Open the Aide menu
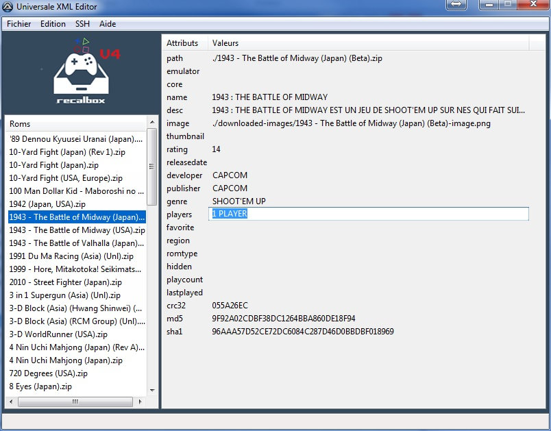551x431 pixels. coord(108,24)
